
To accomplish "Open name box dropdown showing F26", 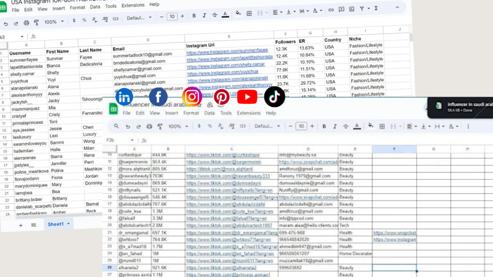I will coord(132,140).
